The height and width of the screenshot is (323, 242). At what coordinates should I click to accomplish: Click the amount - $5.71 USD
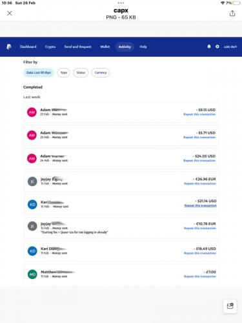[206, 133]
